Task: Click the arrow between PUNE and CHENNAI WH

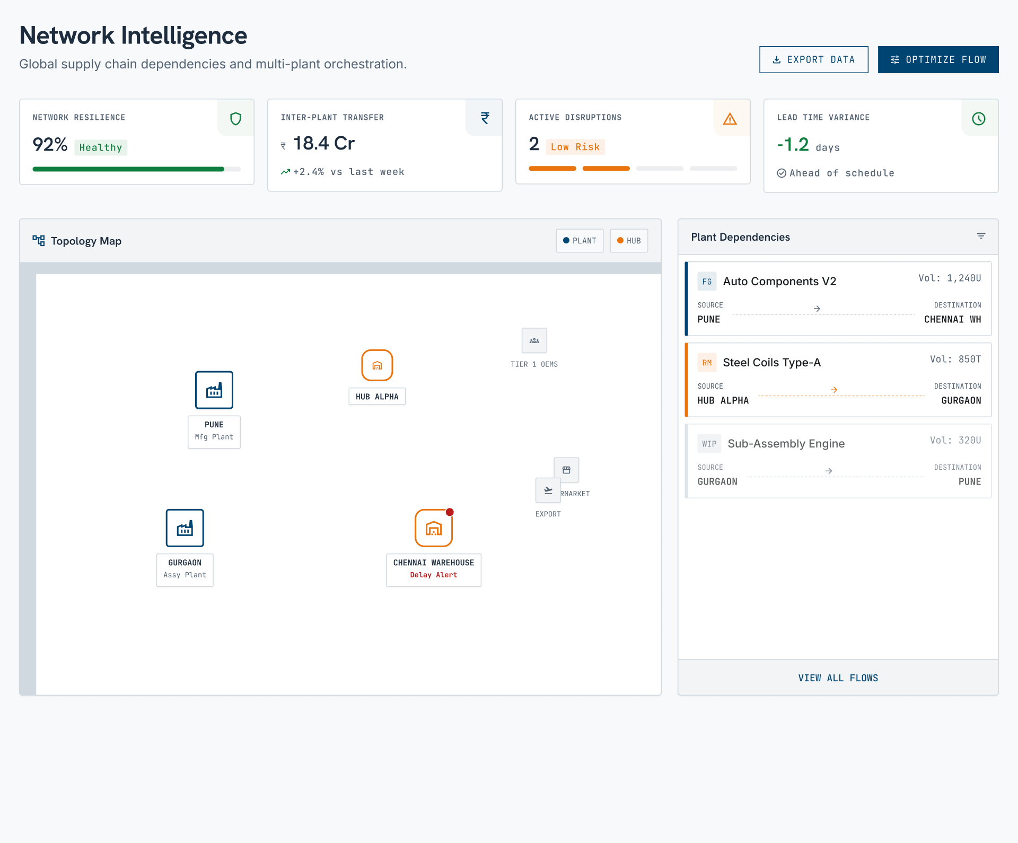Action: coord(817,309)
